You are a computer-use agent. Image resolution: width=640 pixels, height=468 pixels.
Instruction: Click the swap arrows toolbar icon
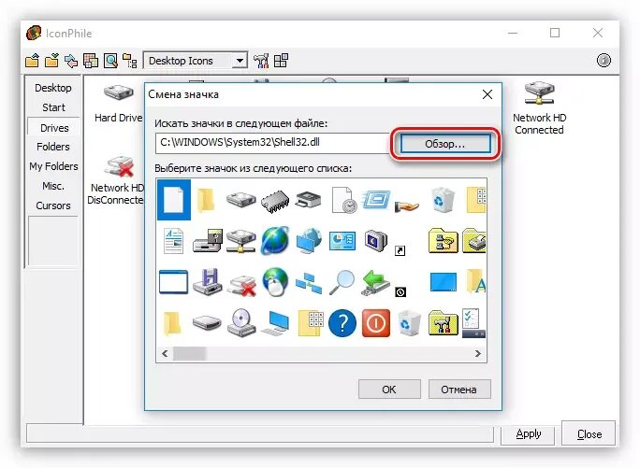[71, 61]
